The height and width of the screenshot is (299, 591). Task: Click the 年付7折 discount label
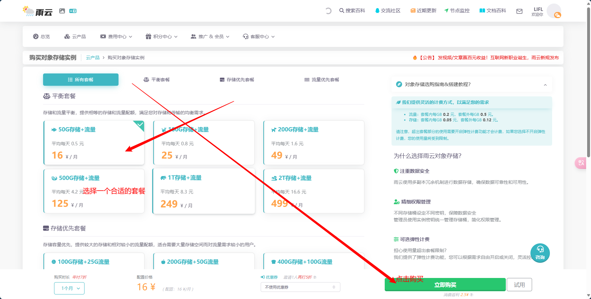point(79,277)
